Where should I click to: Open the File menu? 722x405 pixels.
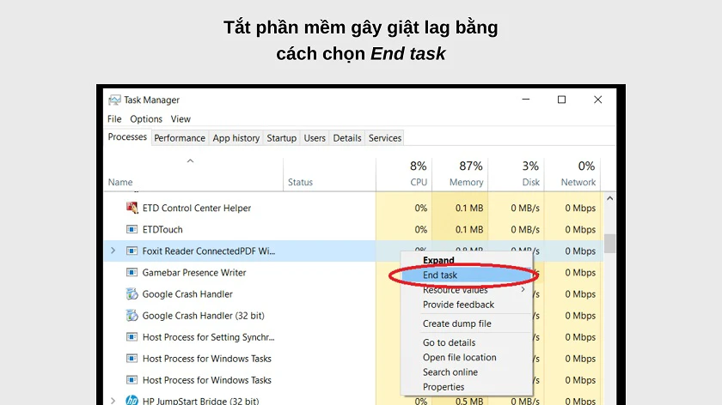click(114, 119)
